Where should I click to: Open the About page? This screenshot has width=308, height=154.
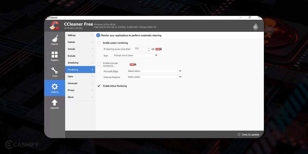point(80,97)
